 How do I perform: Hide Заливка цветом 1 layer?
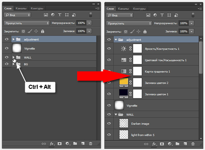pyautogui.click(x=109, y=94)
